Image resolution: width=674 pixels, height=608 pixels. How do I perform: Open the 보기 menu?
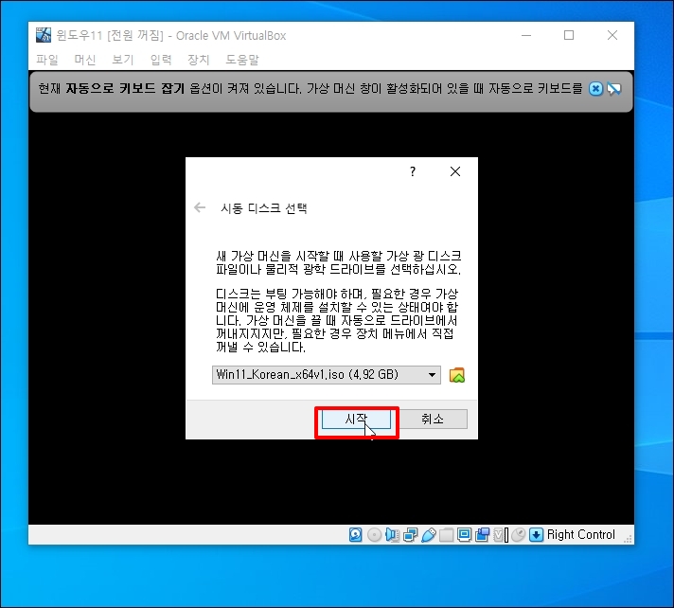(x=123, y=60)
